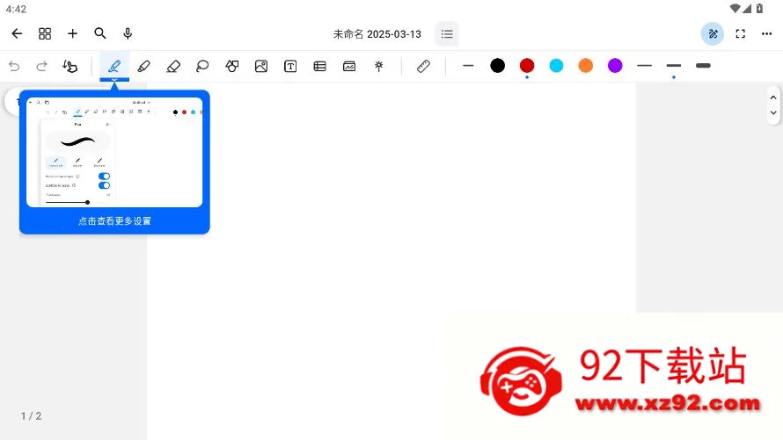Undo the last action
This screenshot has width=783, height=440.
pos(14,66)
